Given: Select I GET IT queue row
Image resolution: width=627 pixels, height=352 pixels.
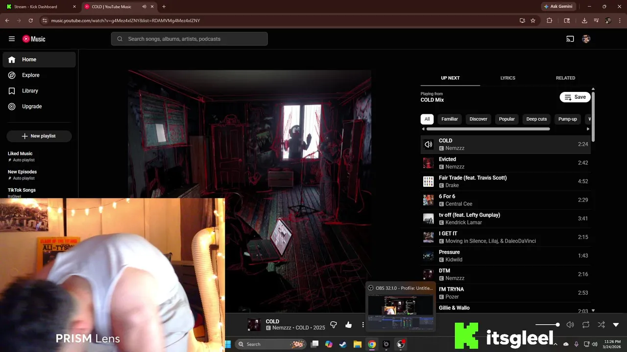Looking at the screenshot, I should (506, 237).
